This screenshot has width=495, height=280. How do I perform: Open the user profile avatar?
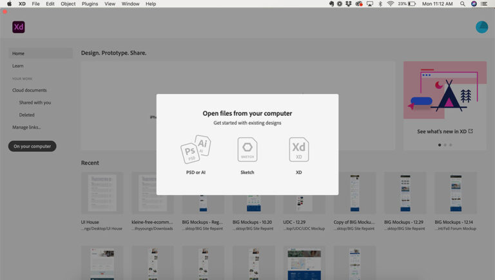[x=481, y=27]
